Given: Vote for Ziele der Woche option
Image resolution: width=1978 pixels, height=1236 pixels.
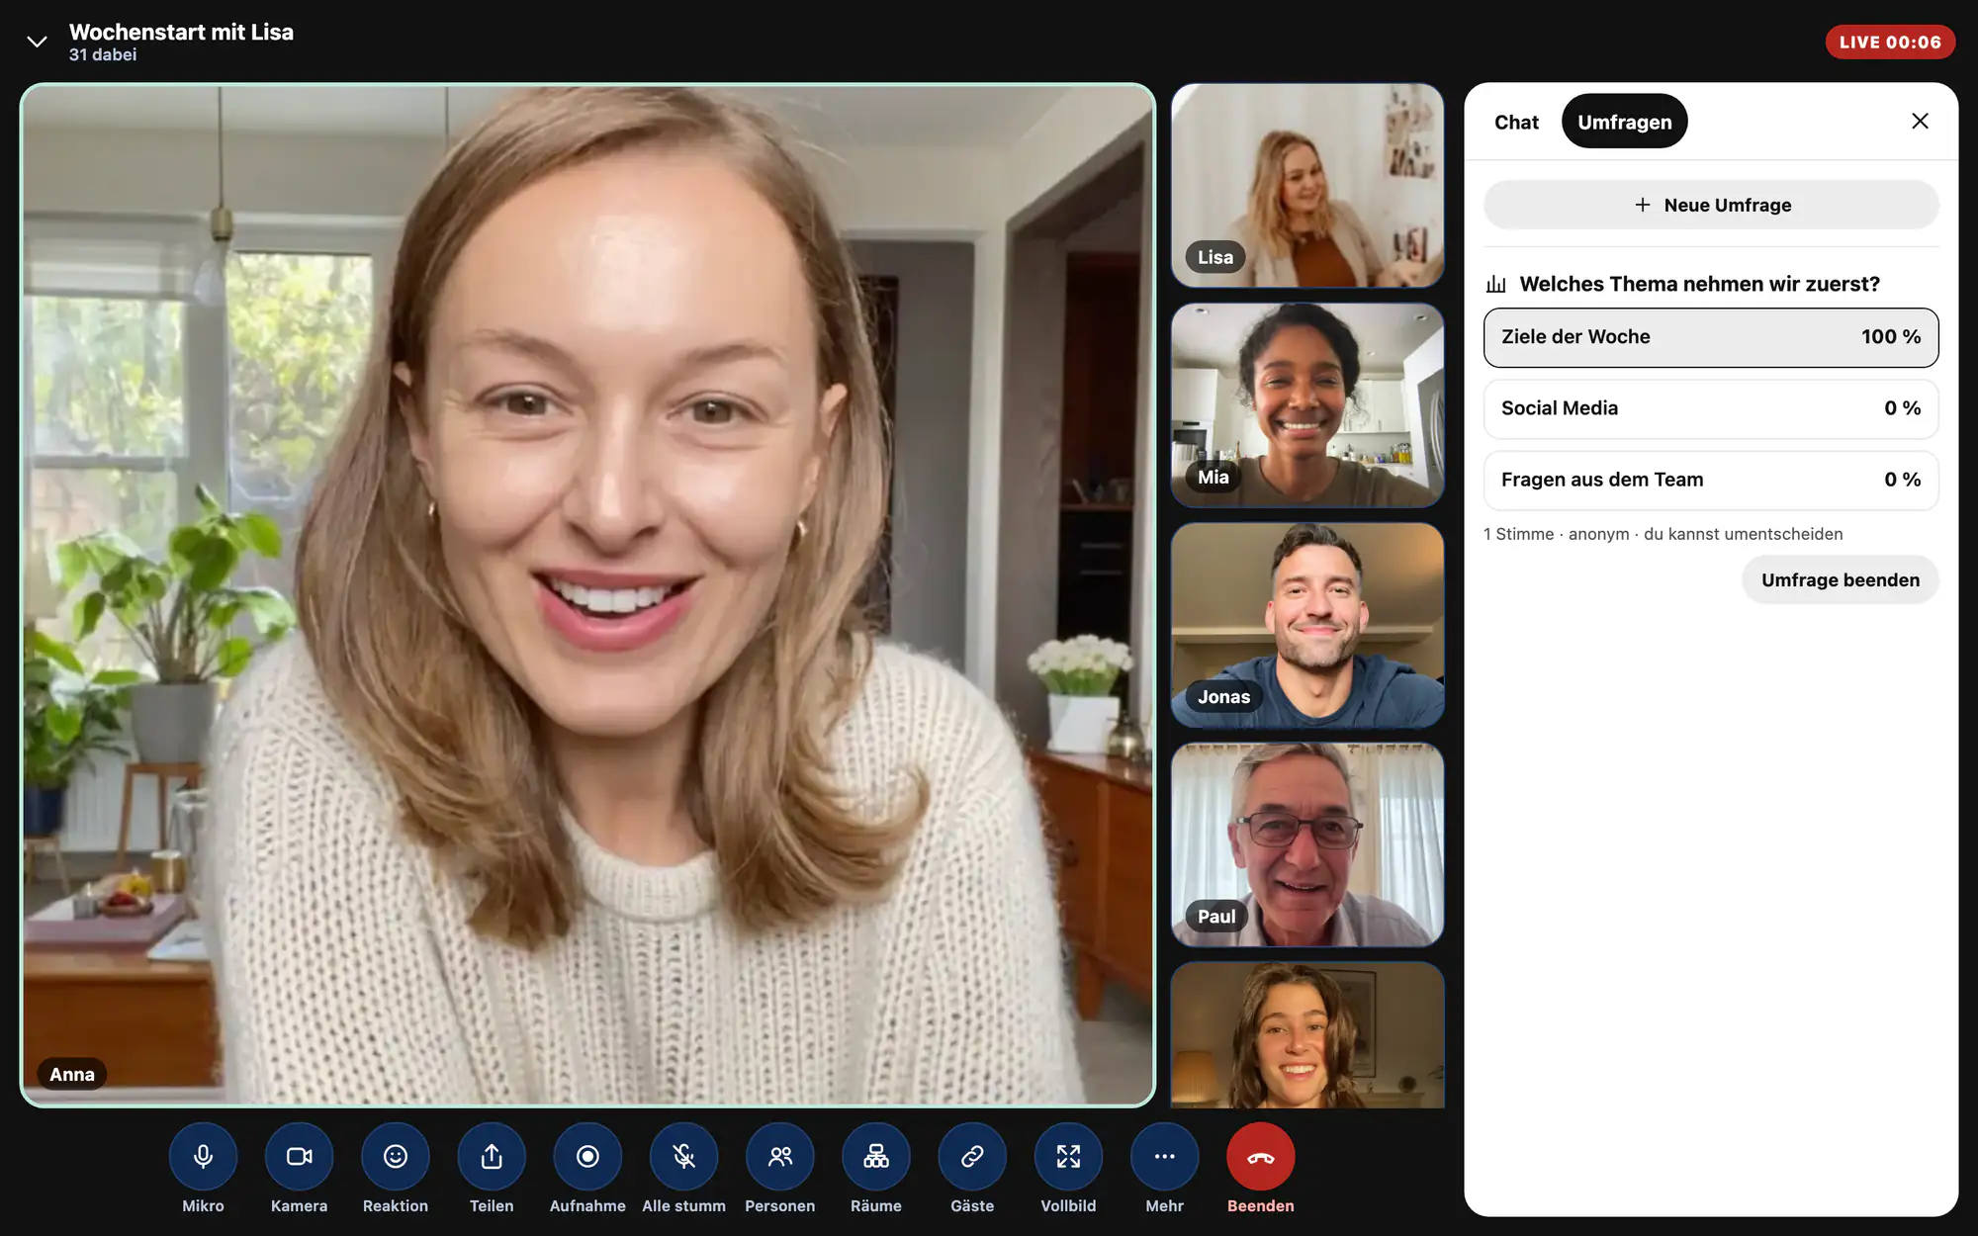Looking at the screenshot, I should (x=1711, y=337).
